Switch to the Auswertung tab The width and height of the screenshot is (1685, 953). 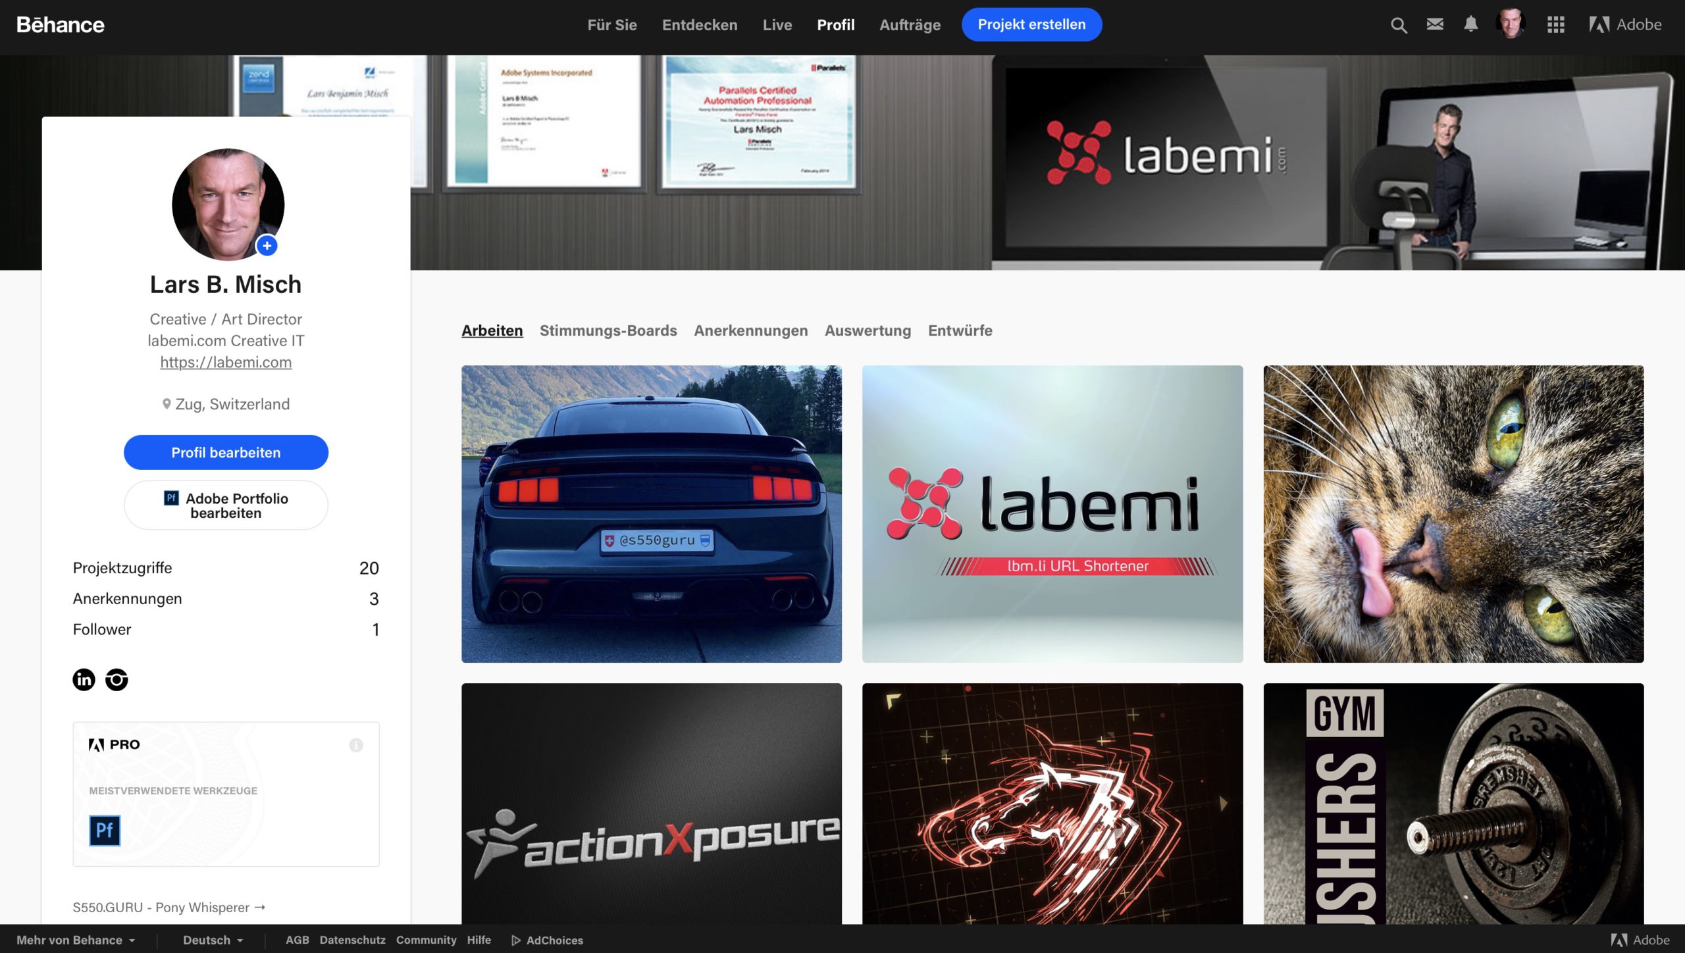tap(868, 330)
